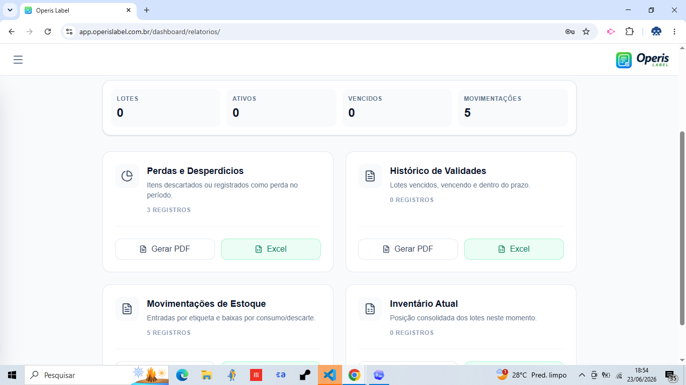Open the notification center icon
Image resolution: width=686 pixels, height=385 pixels.
pos(671,375)
